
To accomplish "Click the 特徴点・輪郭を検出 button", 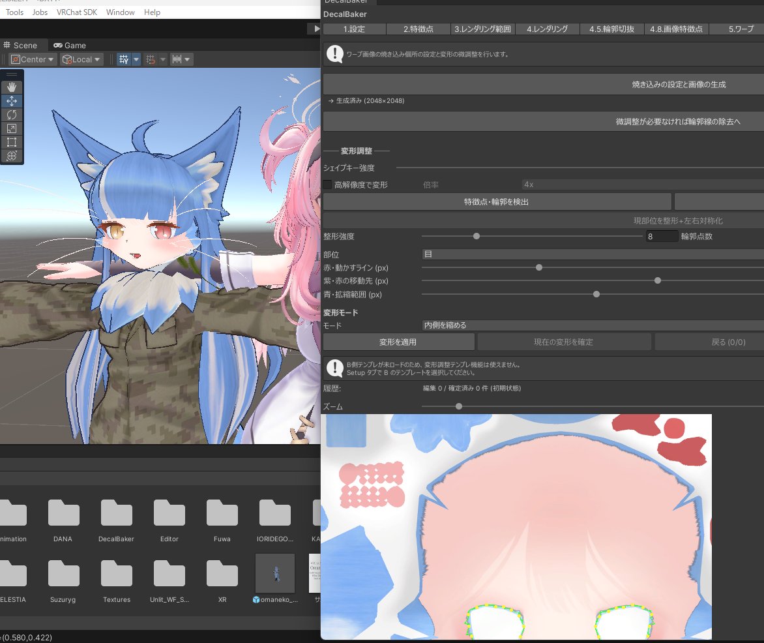I will click(497, 202).
